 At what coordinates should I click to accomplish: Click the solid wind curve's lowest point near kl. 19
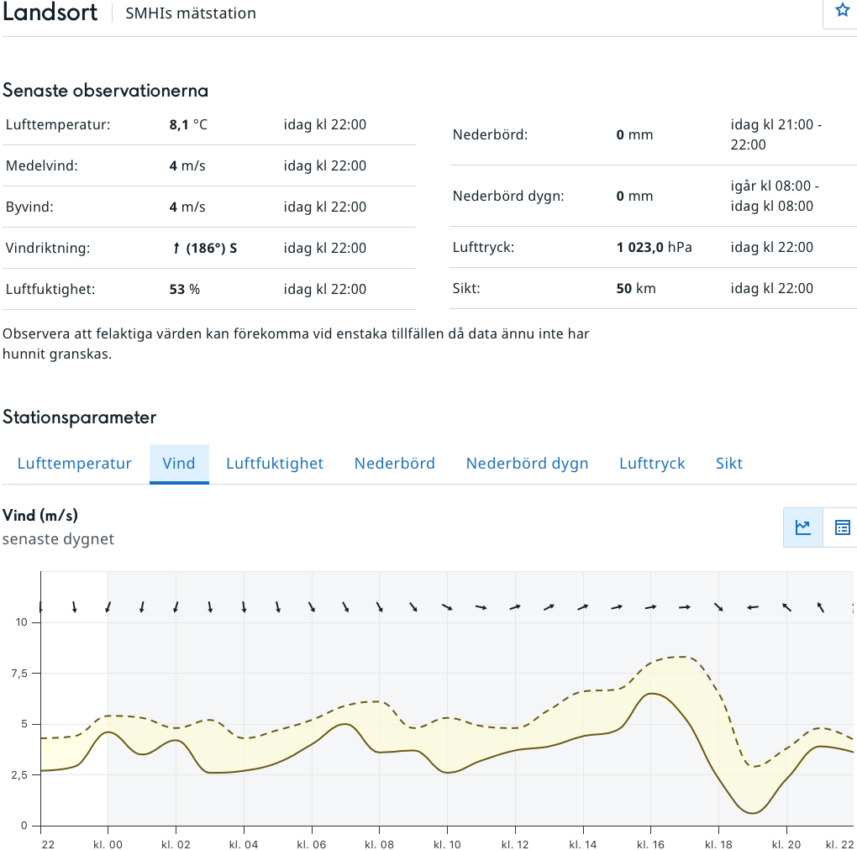coord(752,813)
